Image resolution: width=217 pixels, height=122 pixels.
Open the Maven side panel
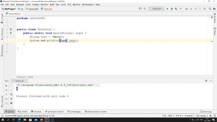coord(215,32)
